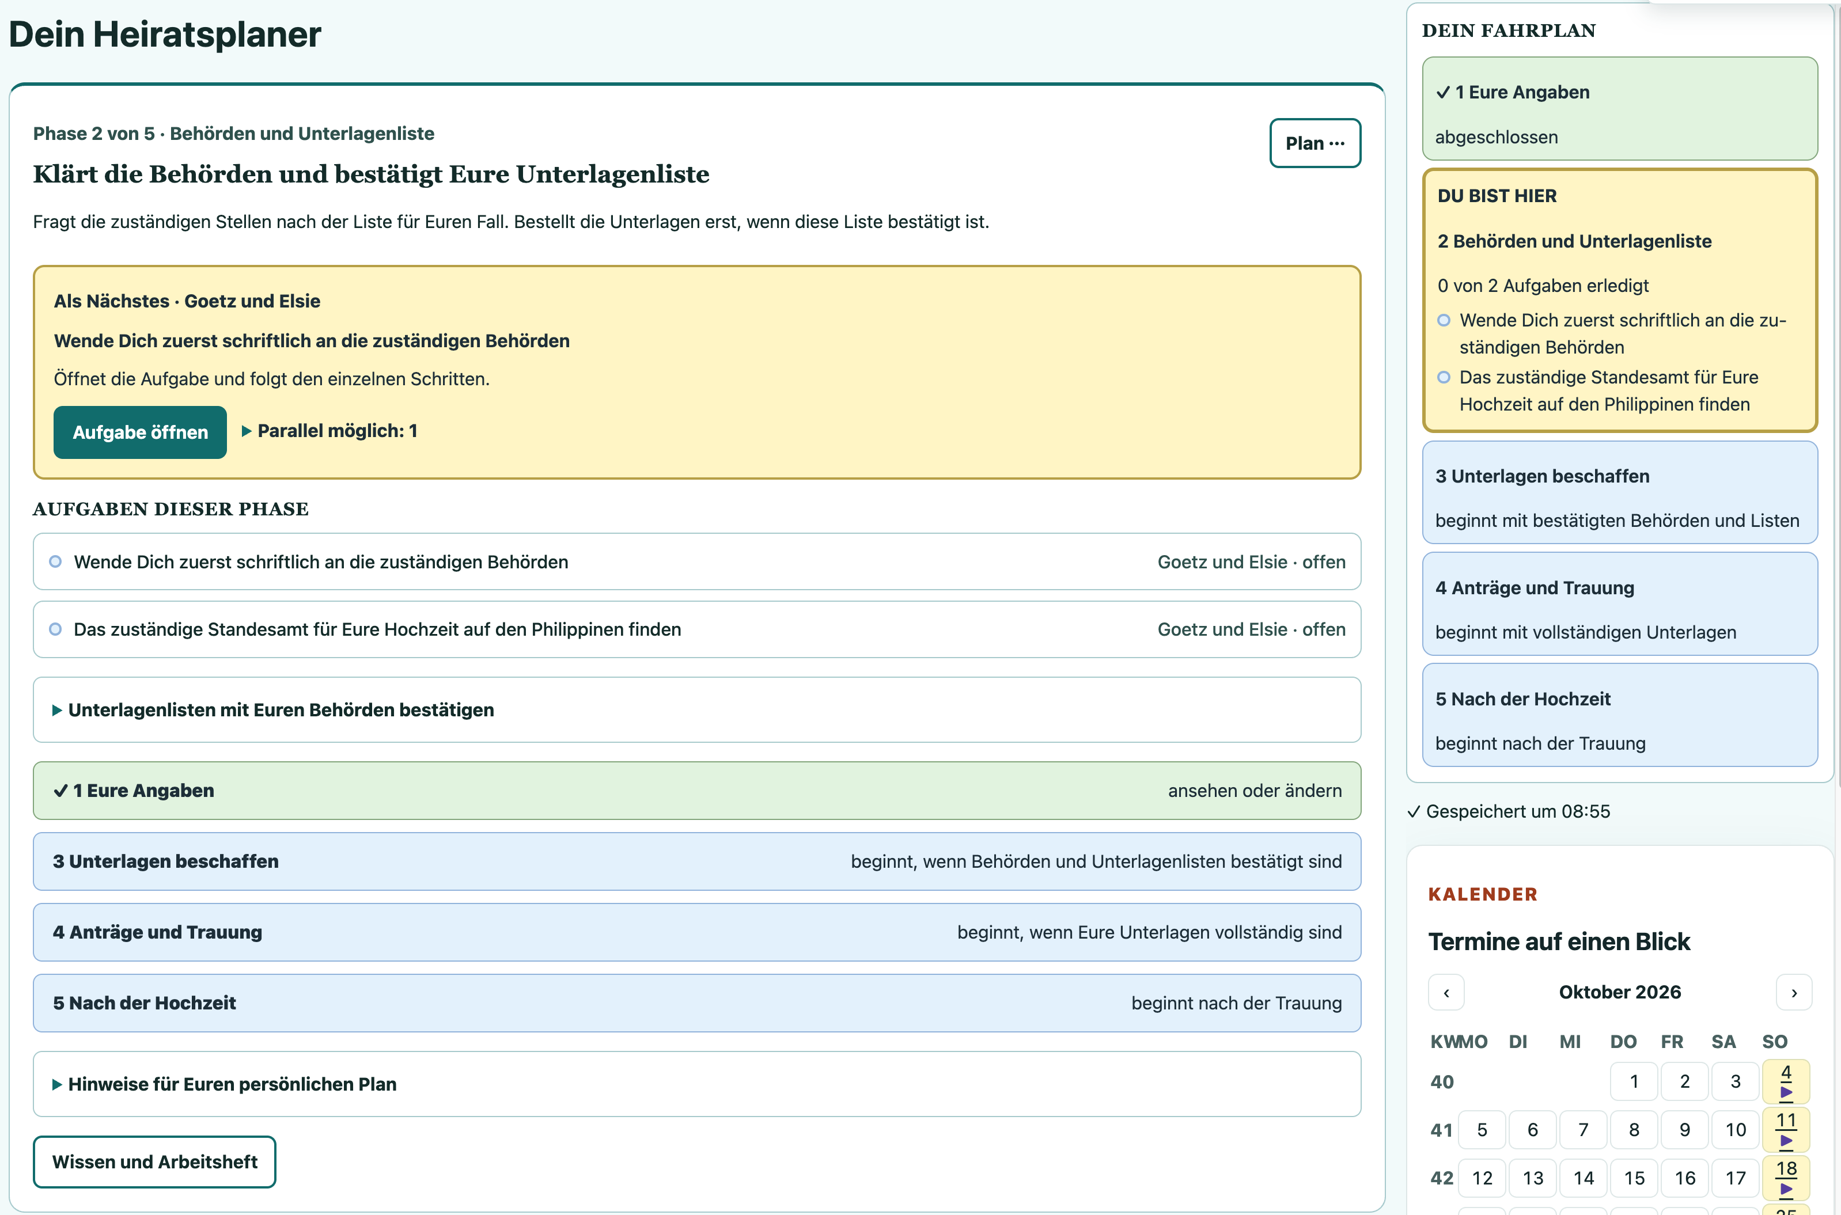Select October 4 event day in calendar
This screenshot has width=1841, height=1215.
click(1786, 1082)
